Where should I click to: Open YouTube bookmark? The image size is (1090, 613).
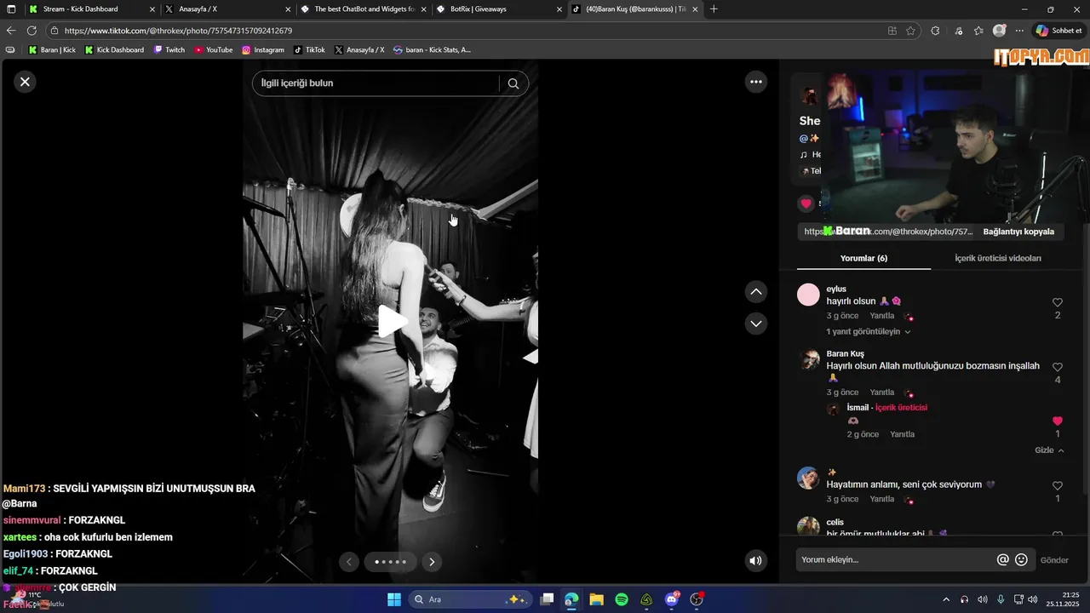coord(214,49)
